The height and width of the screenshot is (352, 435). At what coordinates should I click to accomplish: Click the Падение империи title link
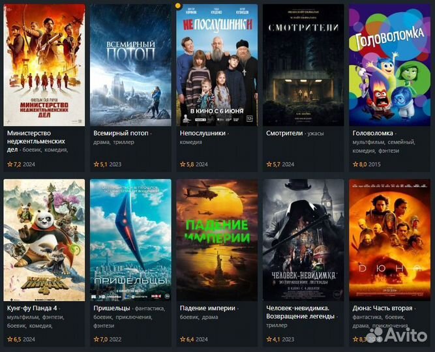(207, 308)
